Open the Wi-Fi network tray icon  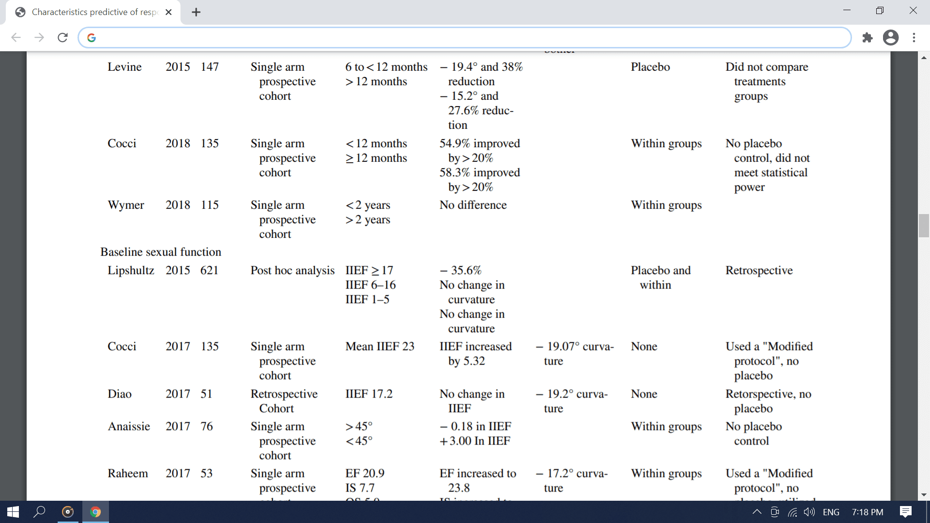[x=792, y=512]
